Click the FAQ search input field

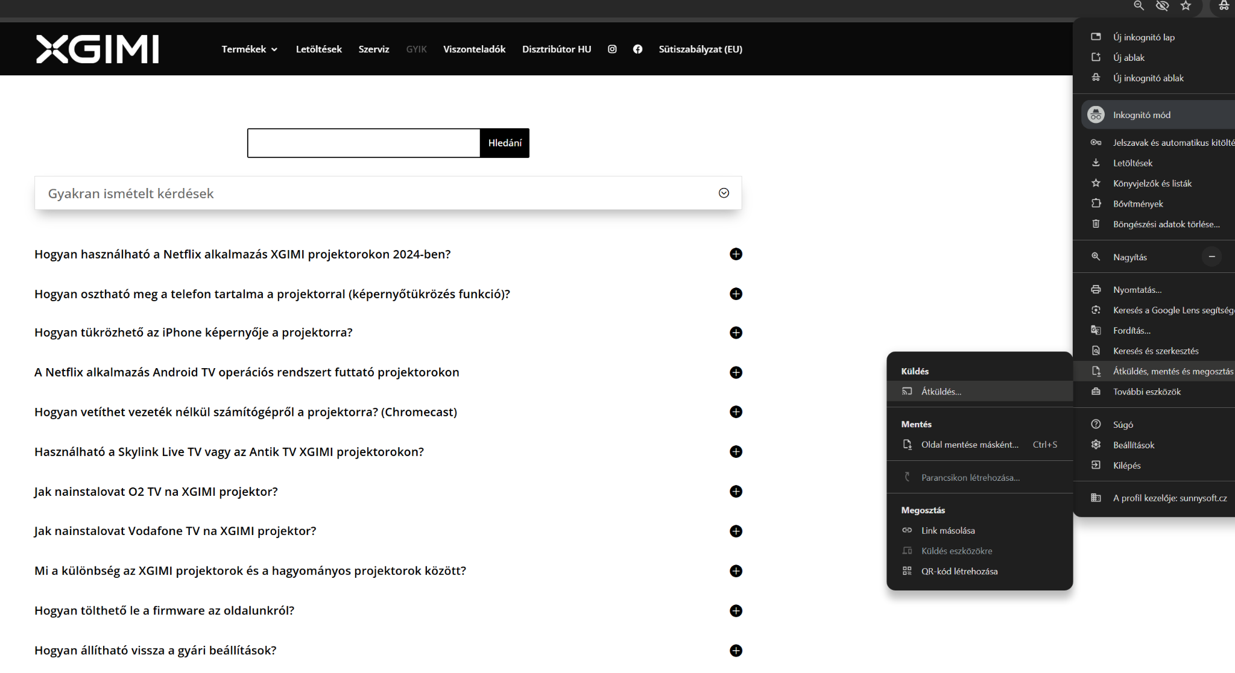(364, 143)
